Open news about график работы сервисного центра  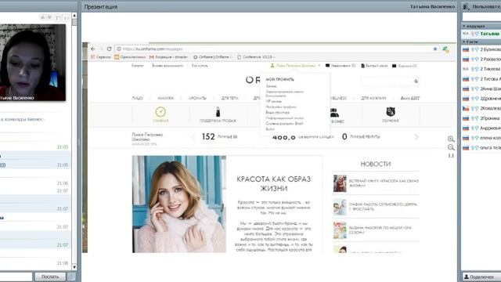383,206
